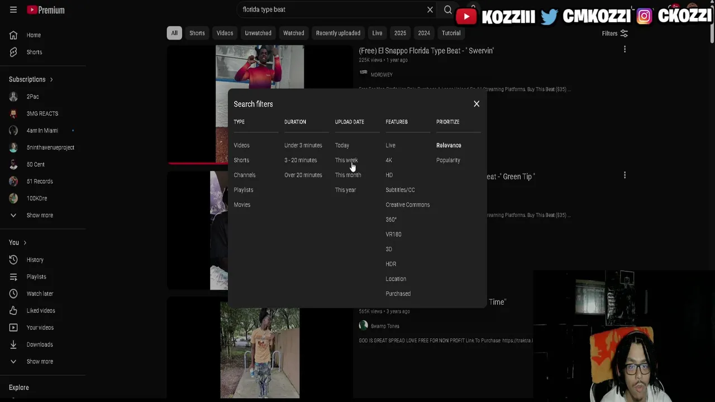Image resolution: width=715 pixels, height=402 pixels.
Task: Select the 2024 filter chip
Action: coord(424,33)
